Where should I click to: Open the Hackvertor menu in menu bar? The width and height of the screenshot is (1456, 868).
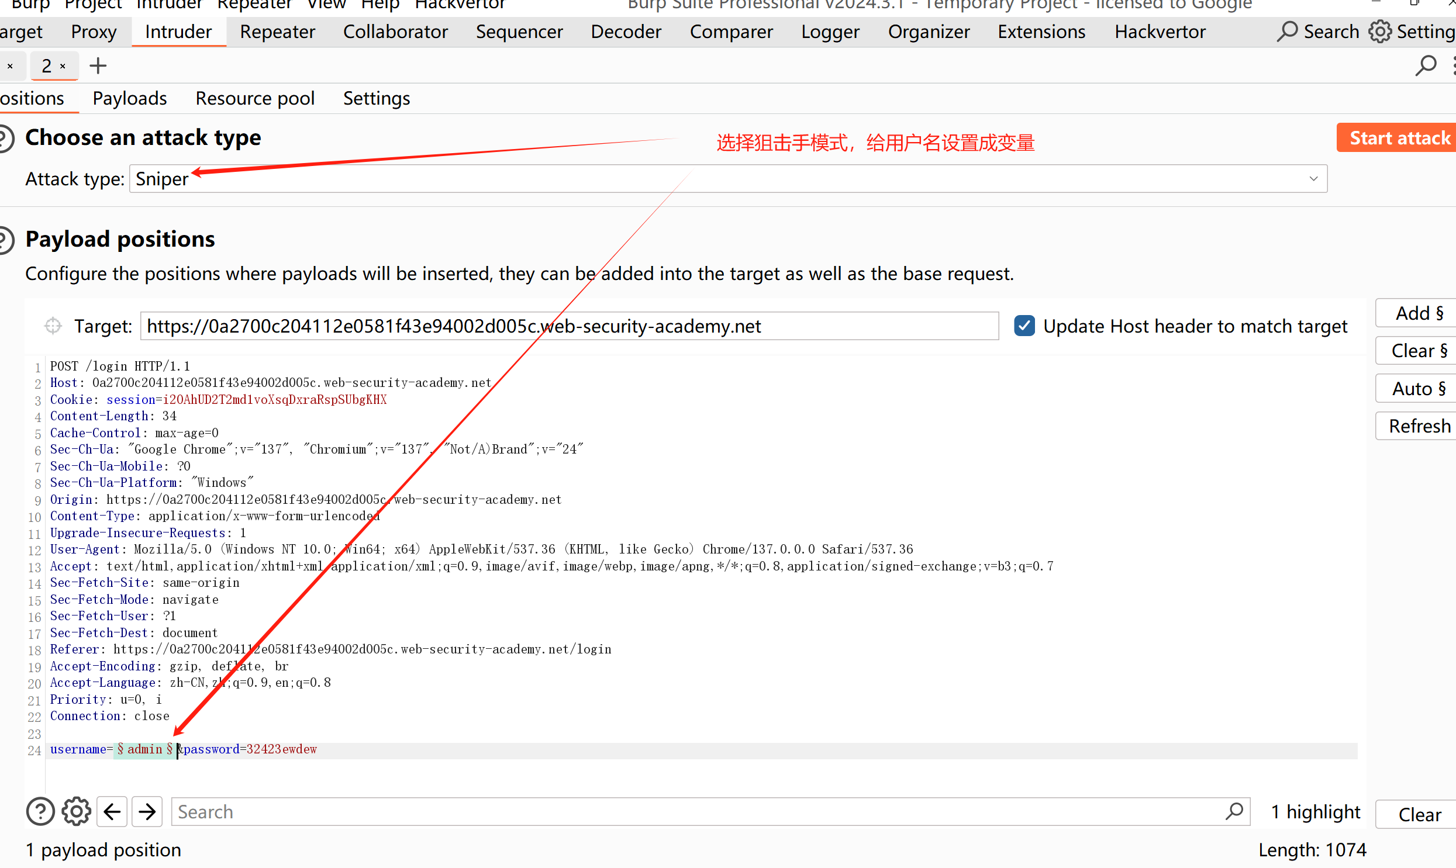pos(460,5)
